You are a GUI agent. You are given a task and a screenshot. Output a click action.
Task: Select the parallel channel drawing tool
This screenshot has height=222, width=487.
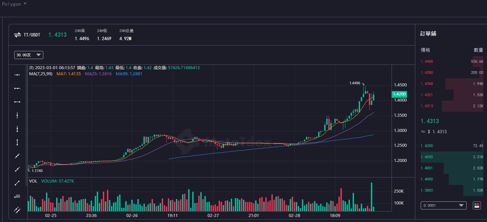click(17, 210)
